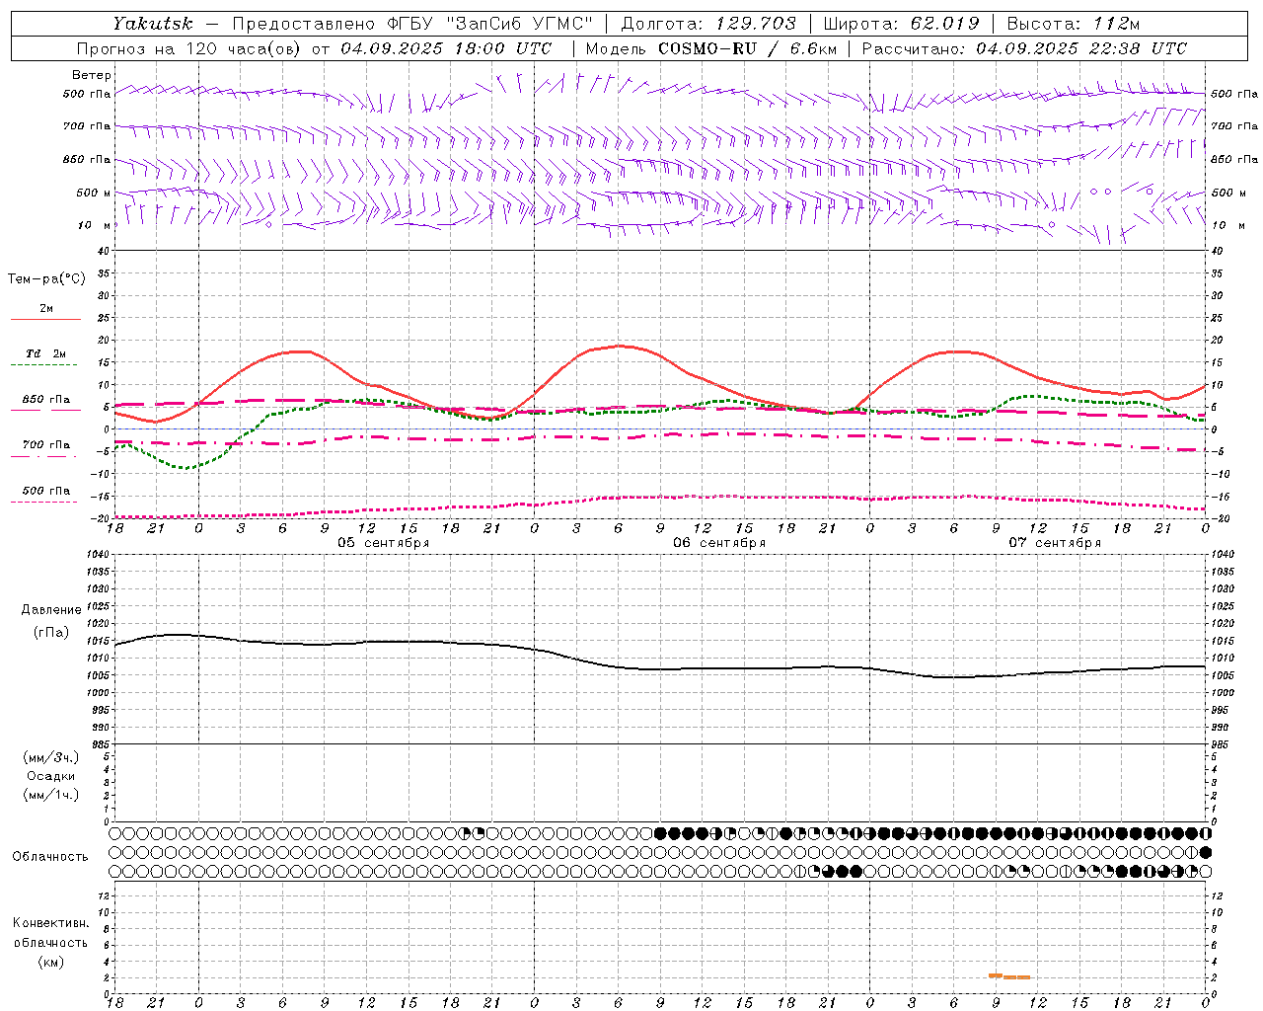Click the (мм/1ч.) precipitation unit label

51,795
